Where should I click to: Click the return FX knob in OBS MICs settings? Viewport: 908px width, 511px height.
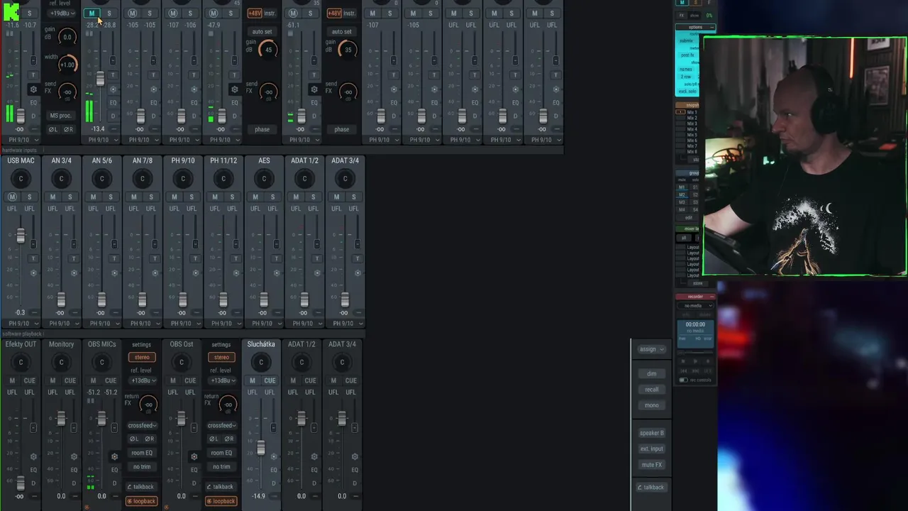coord(148,405)
